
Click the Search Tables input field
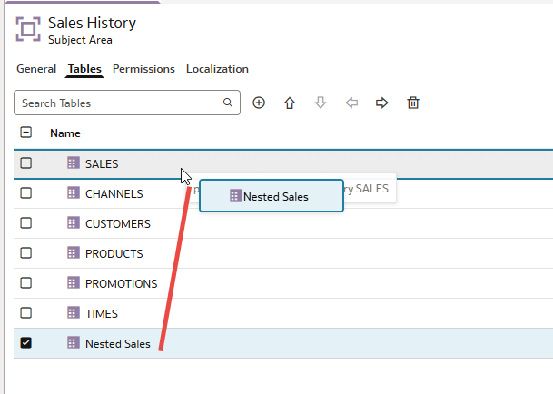tap(118, 103)
